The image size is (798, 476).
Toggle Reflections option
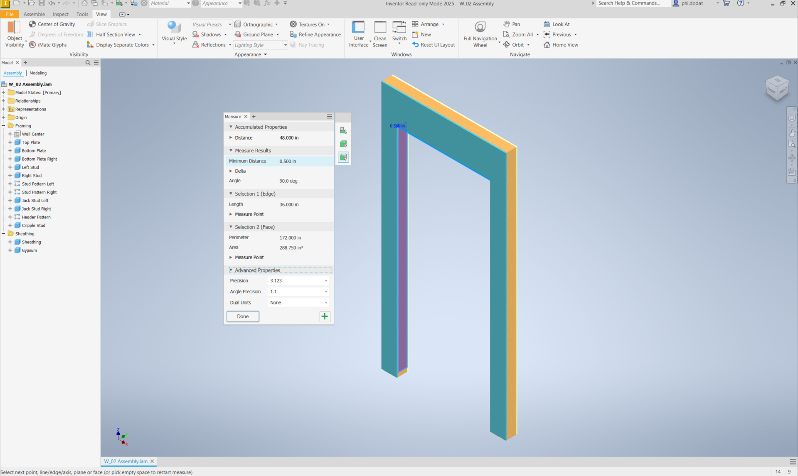tap(209, 45)
